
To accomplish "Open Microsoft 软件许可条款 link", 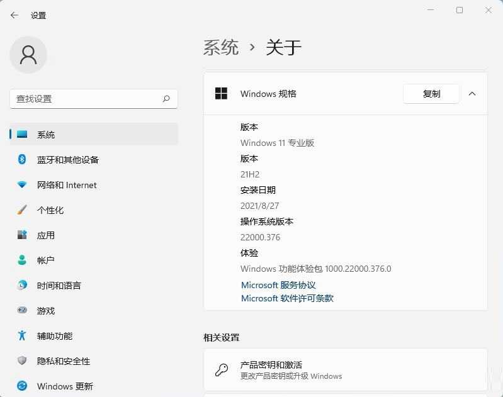I will tap(287, 298).
